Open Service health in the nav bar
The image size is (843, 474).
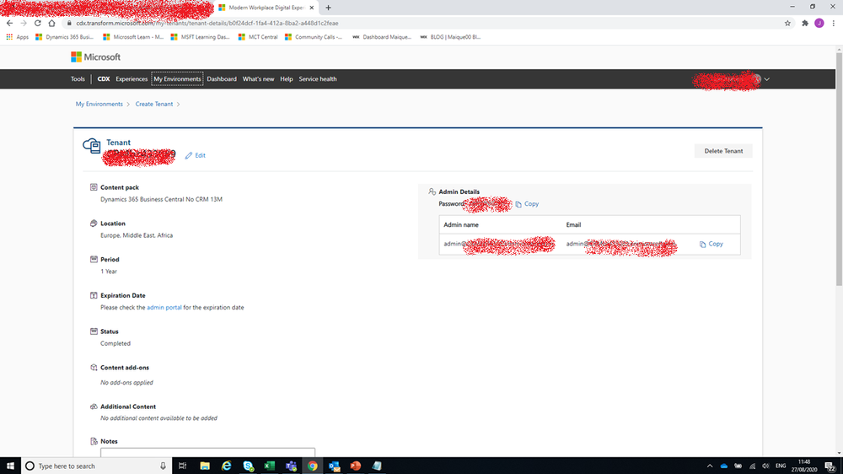coord(318,79)
